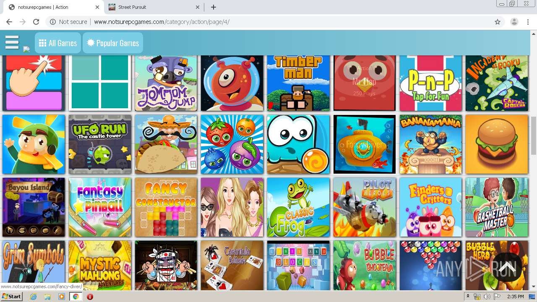Image resolution: width=537 pixels, height=302 pixels.
Task: Open the Bananamania game thumbnail
Action: click(x=431, y=144)
